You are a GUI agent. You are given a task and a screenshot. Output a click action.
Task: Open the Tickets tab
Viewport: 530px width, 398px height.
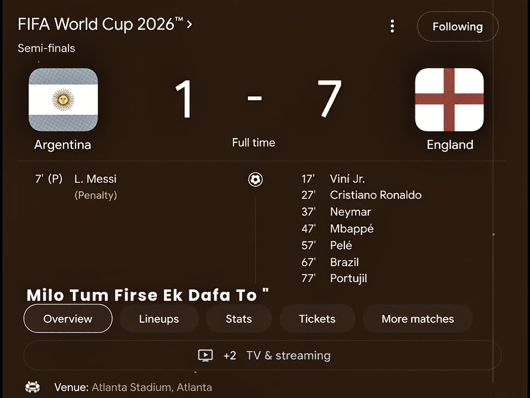click(x=317, y=318)
